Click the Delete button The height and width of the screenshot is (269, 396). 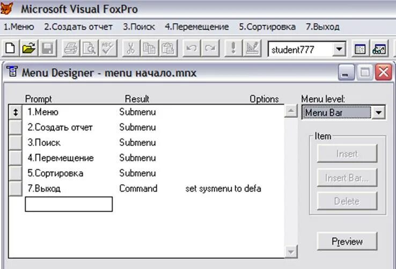[x=347, y=201]
